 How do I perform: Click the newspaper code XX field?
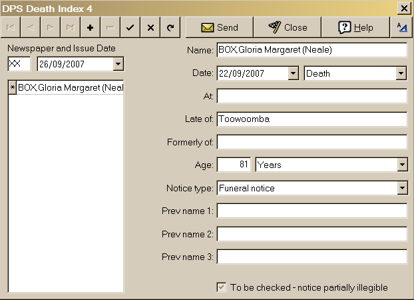point(19,64)
